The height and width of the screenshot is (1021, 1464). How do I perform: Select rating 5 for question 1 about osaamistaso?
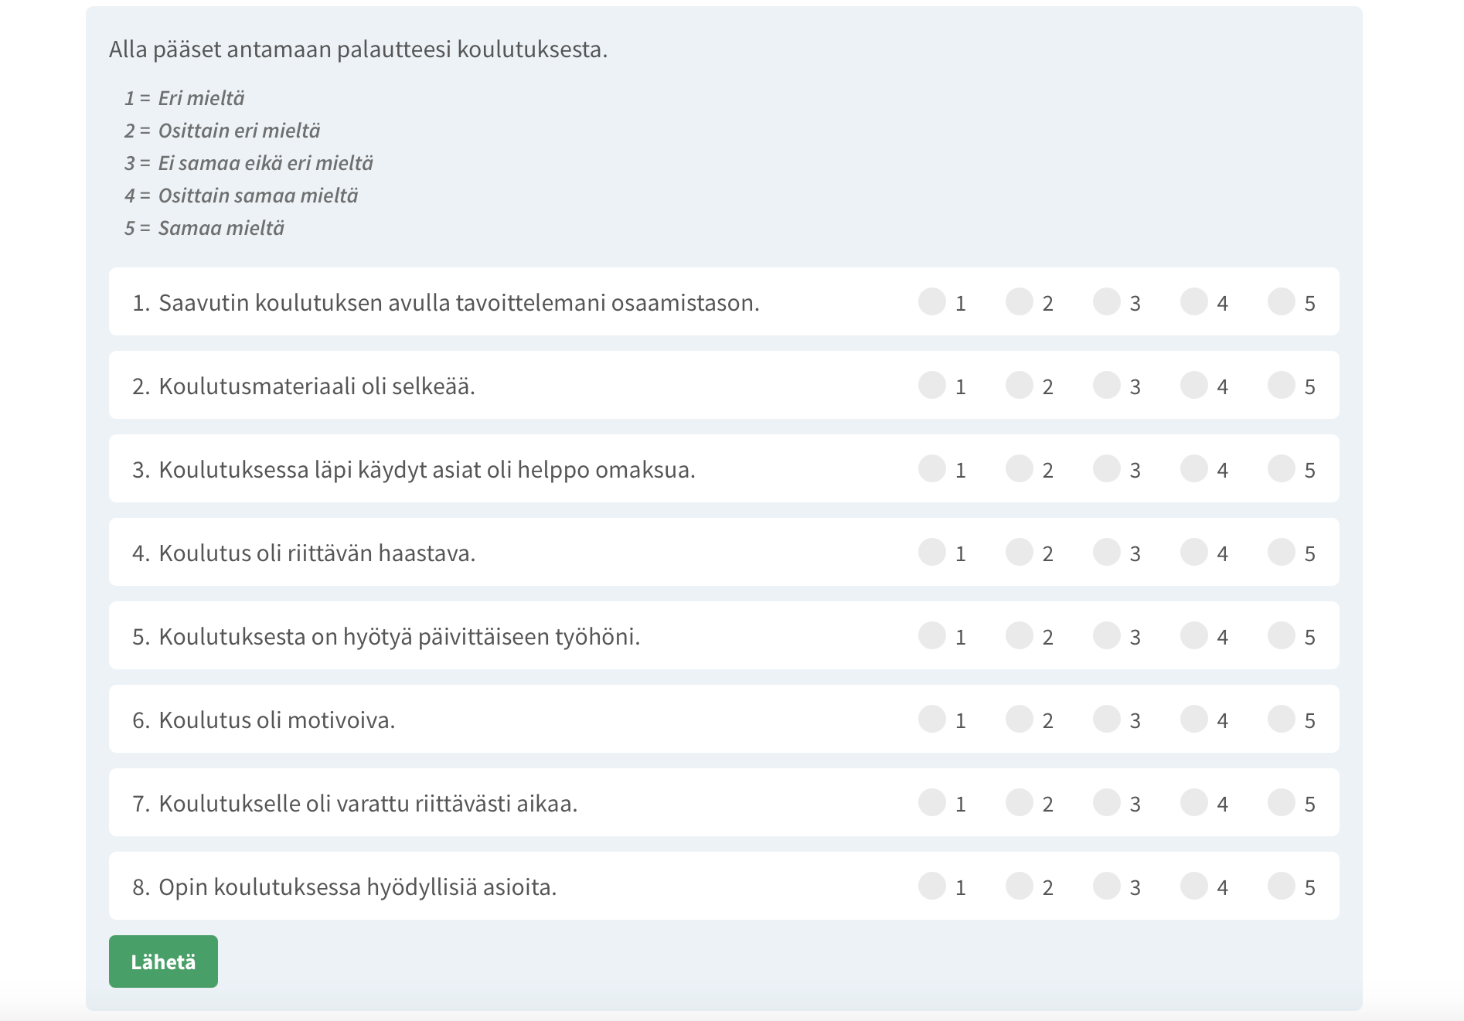pyautogui.click(x=1282, y=301)
